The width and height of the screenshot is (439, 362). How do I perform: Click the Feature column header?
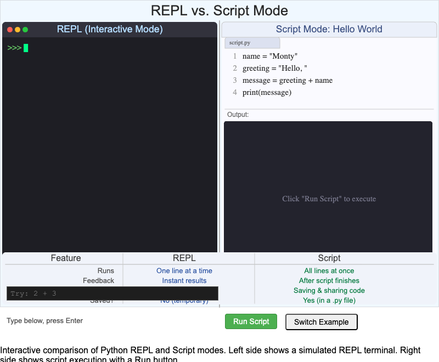click(66, 258)
